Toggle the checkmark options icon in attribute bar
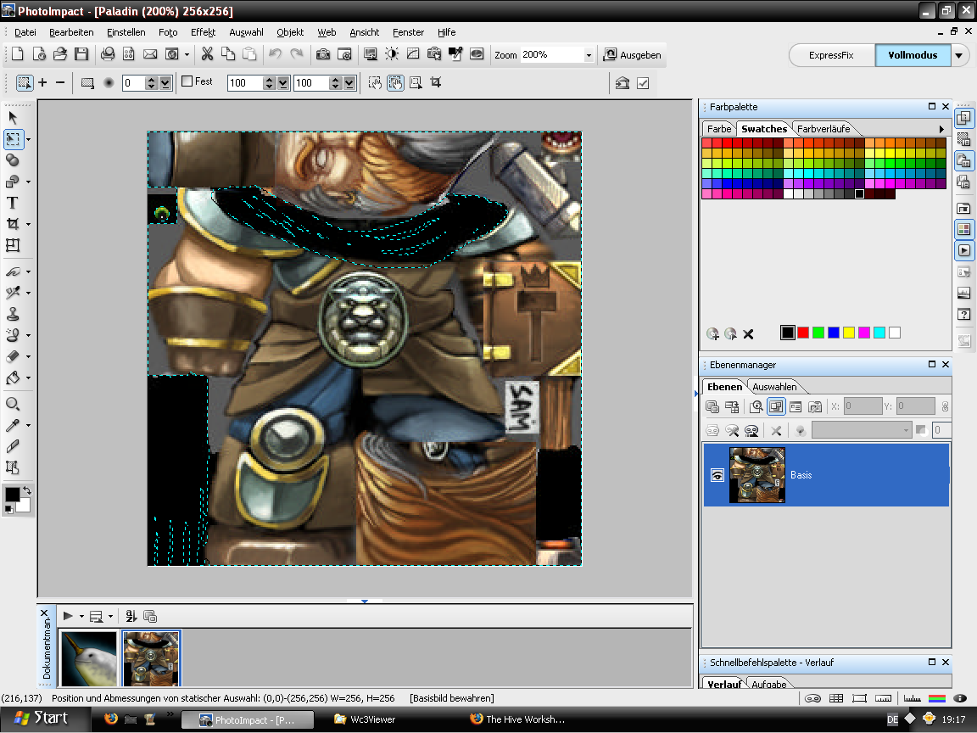The height and width of the screenshot is (733, 977). pos(643,83)
